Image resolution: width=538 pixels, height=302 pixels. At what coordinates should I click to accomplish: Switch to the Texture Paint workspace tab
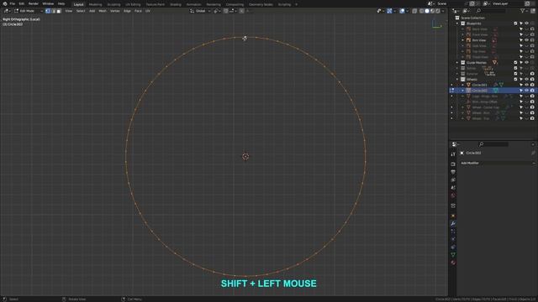(156, 4)
